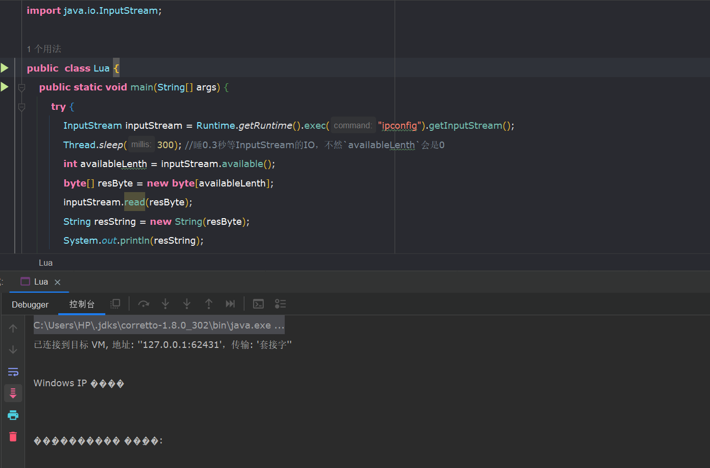Open the Evaluate Expression tool
This screenshot has width=710, height=468.
[259, 304]
